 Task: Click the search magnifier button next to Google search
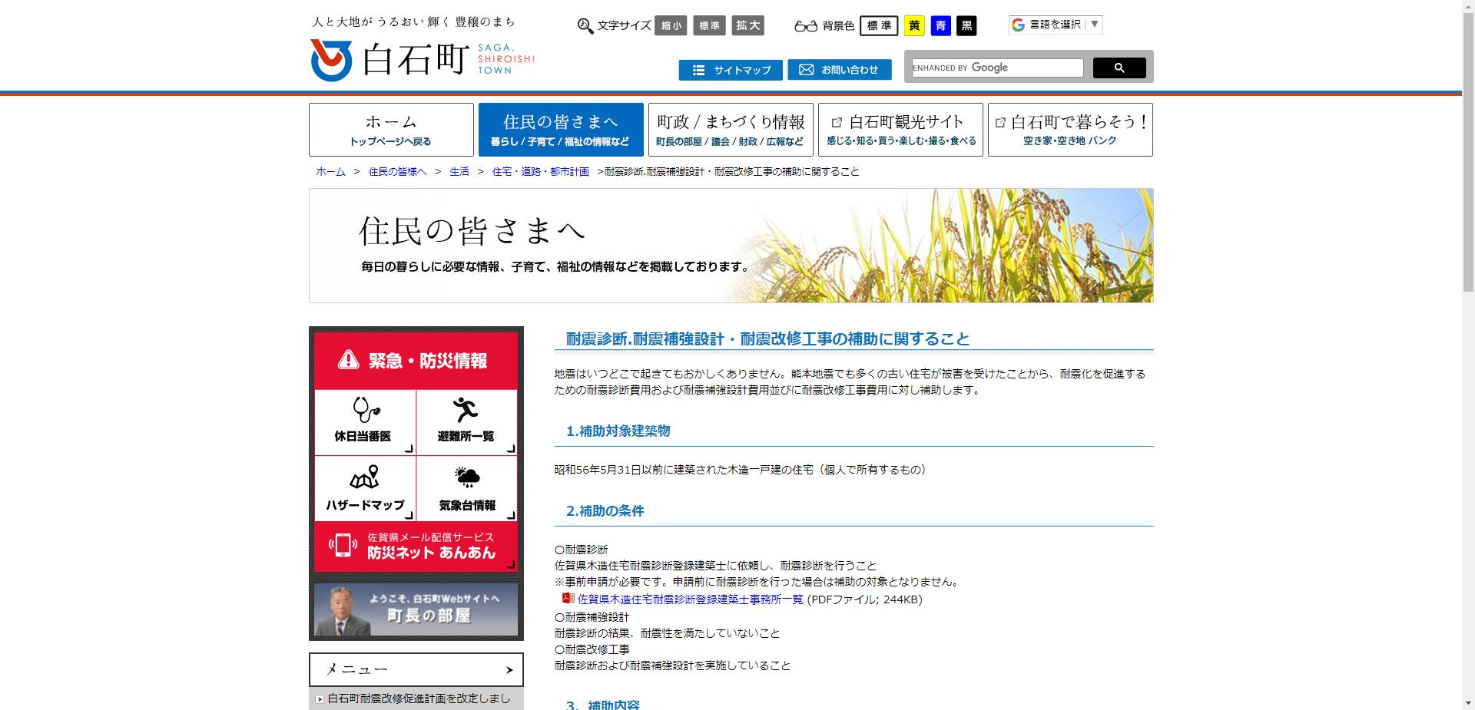point(1119,68)
